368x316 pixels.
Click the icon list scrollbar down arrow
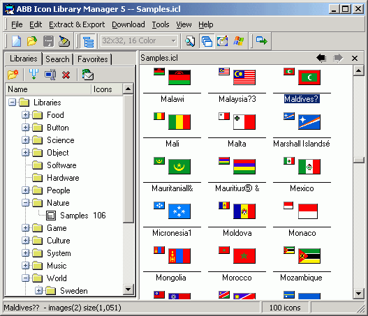point(359,293)
